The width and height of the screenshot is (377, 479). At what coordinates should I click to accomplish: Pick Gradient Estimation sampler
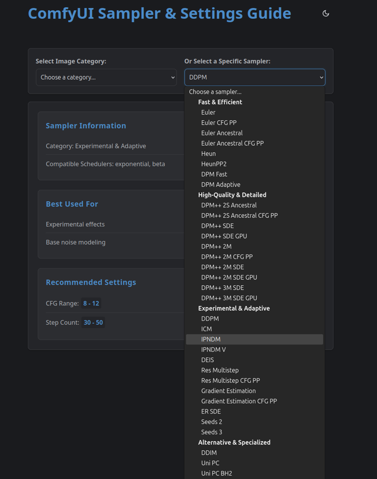click(x=254, y=391)
